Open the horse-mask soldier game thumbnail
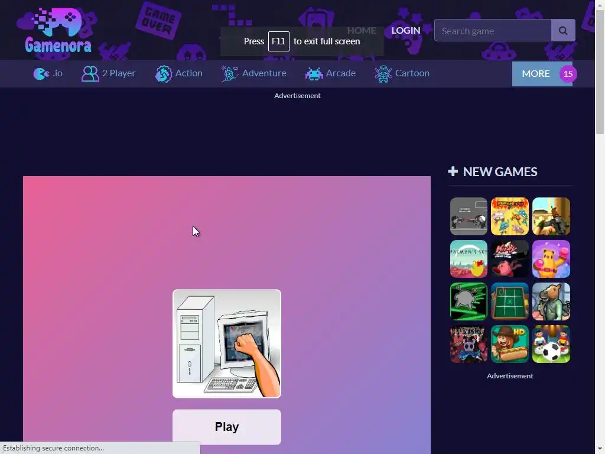 pos(551,301)
